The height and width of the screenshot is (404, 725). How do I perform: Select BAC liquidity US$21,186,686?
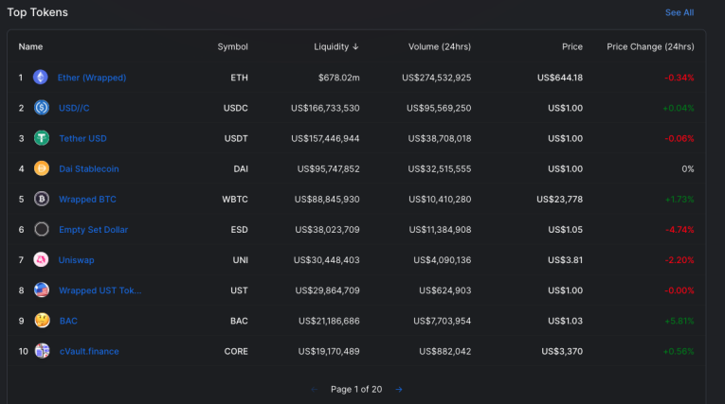pos(329,321)
